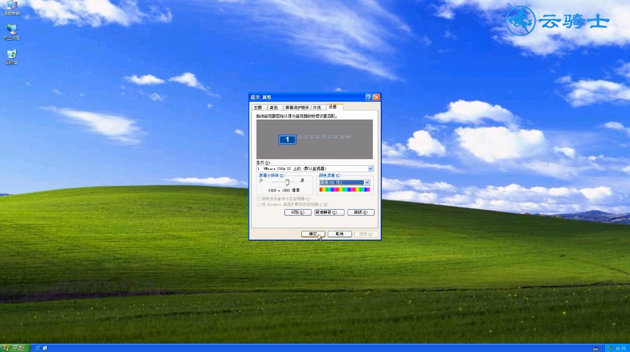Viewport: 630px width, 352px height.
Task: Open 高级 (Advanced) display settings
Action: [360, 213]
